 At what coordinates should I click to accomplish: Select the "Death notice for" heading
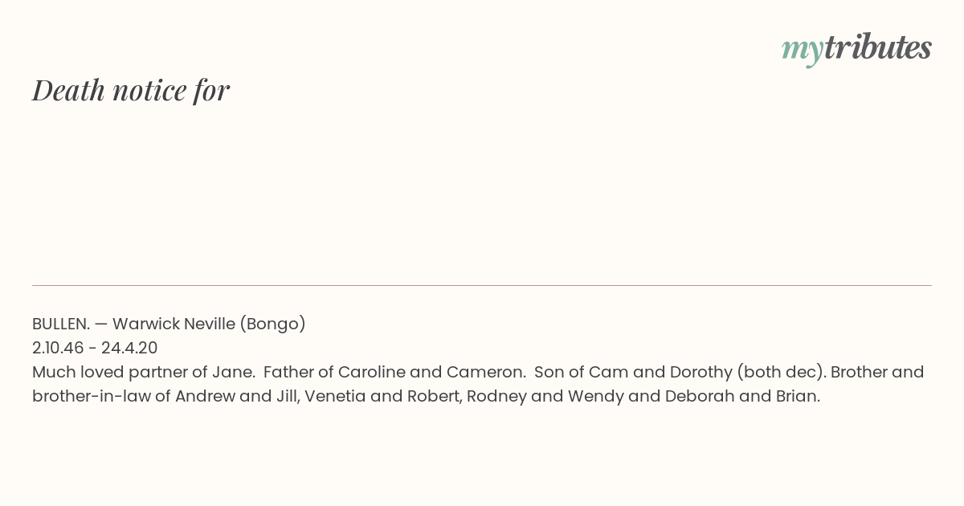coord(131,90)
